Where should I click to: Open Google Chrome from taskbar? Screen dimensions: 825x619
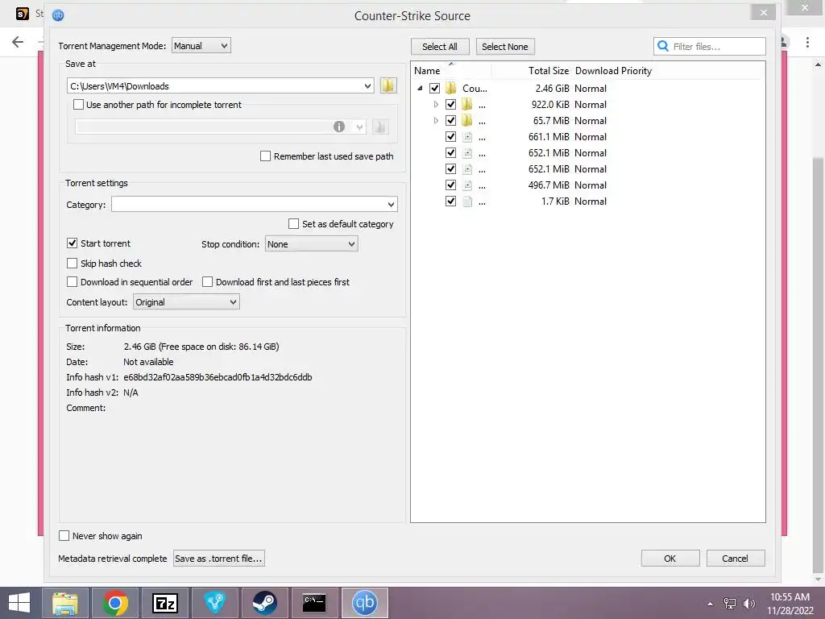click(115, 603)
